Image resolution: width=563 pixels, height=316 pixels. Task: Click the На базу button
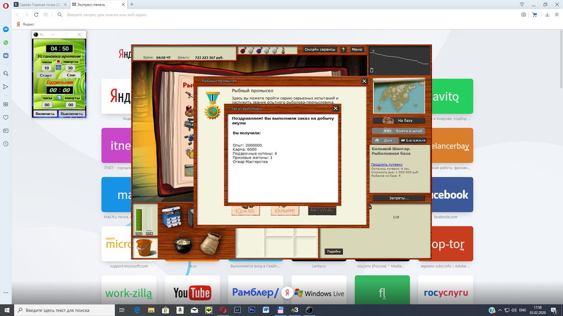399,120
